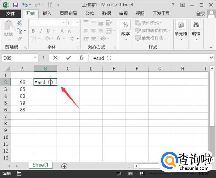Click the Cut scissors icon
The width and height of the screenshot is (216, 178).
point(19,23)
